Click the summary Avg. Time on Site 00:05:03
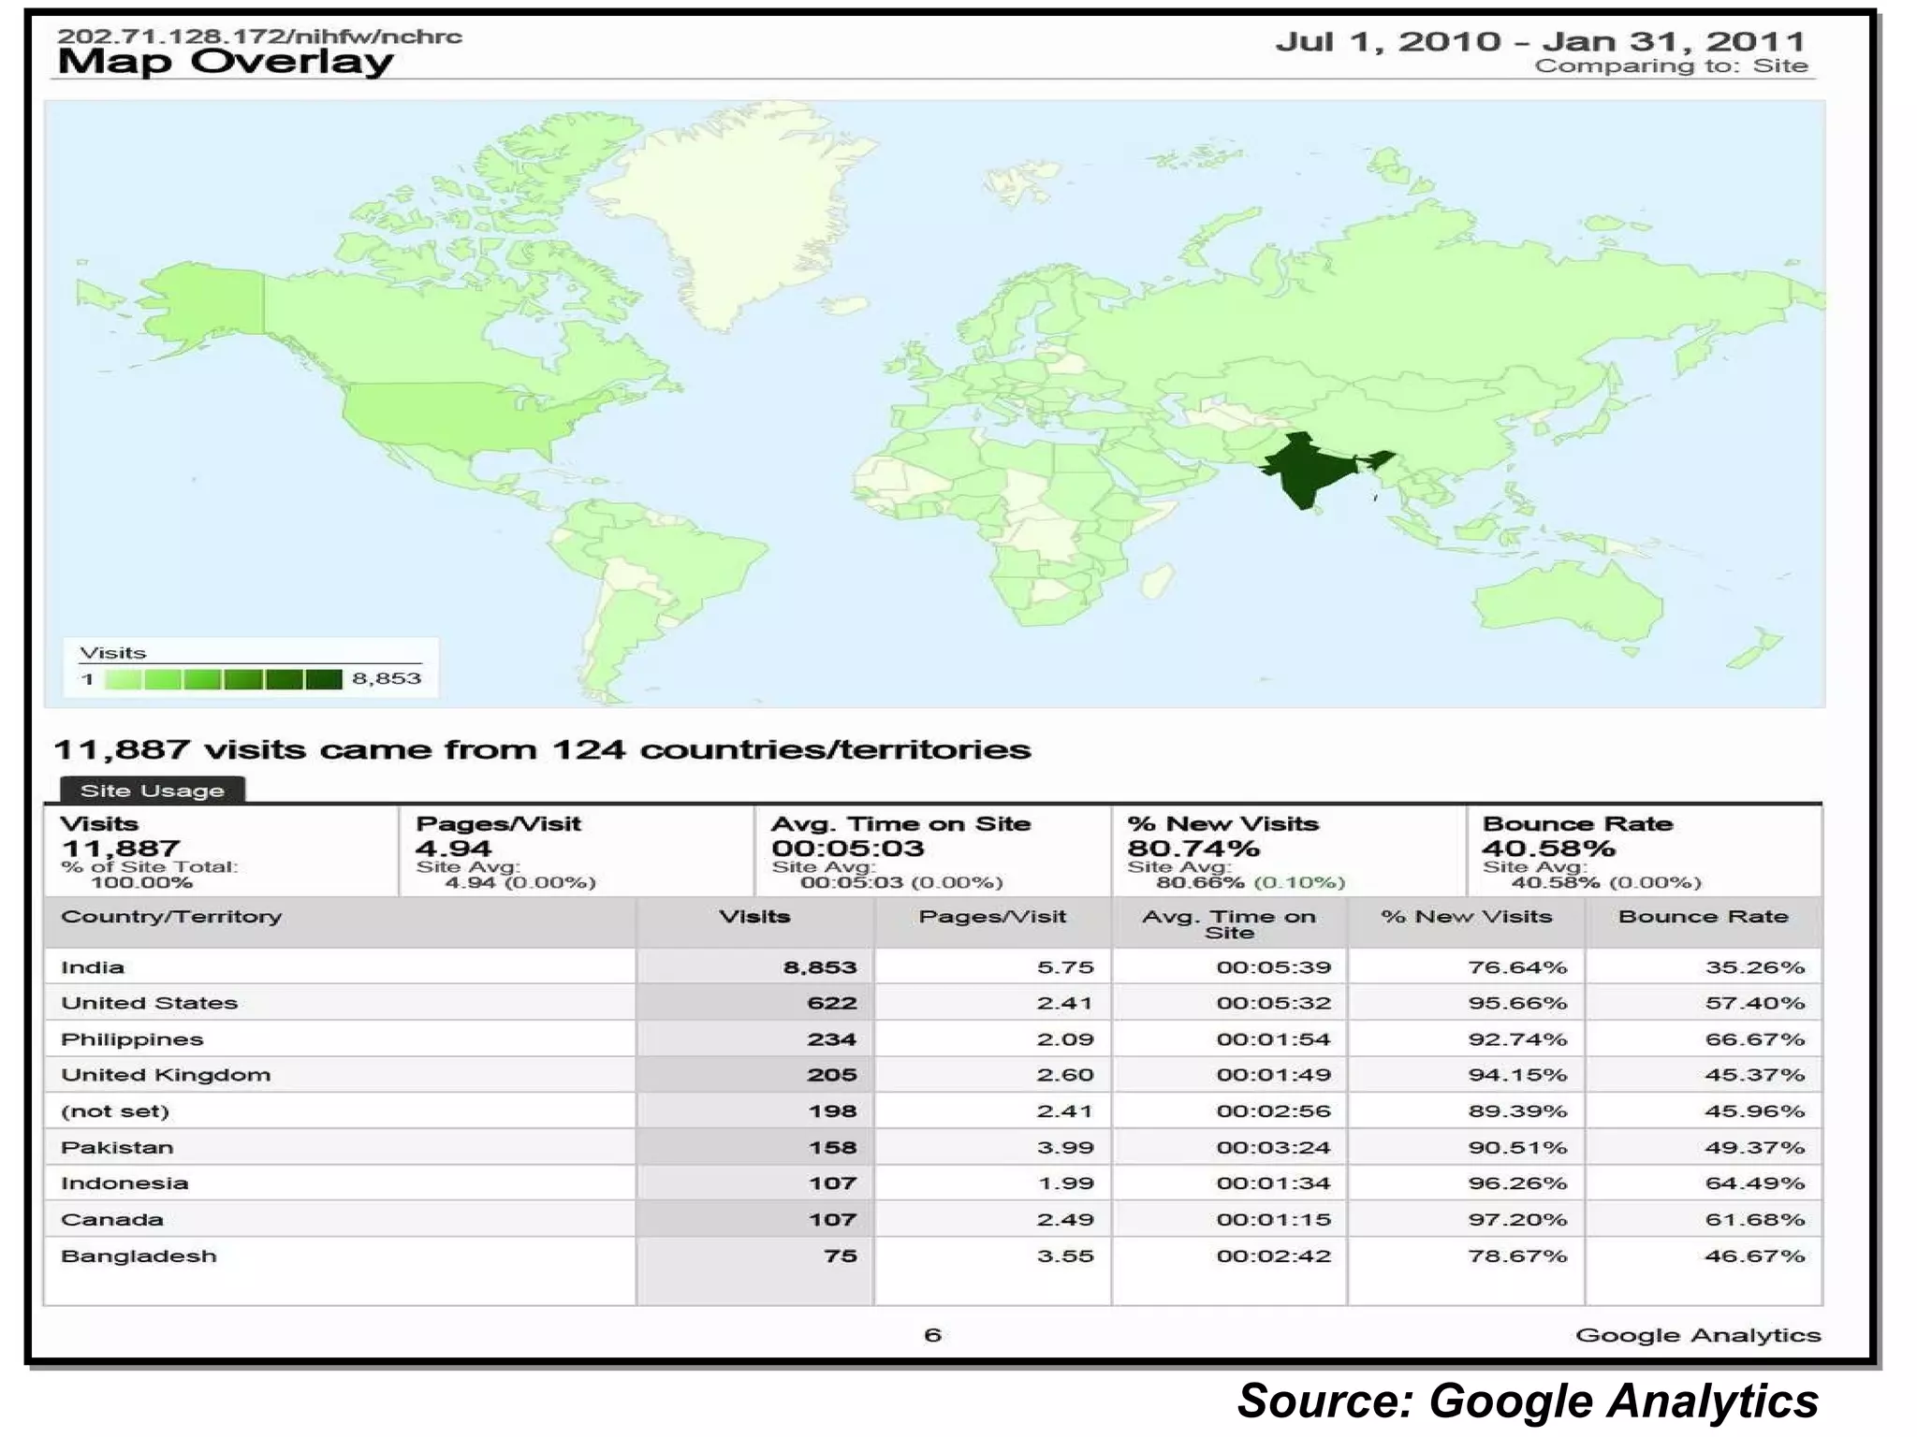This screenshot has width=1917, height=1437. coord(933,851)
